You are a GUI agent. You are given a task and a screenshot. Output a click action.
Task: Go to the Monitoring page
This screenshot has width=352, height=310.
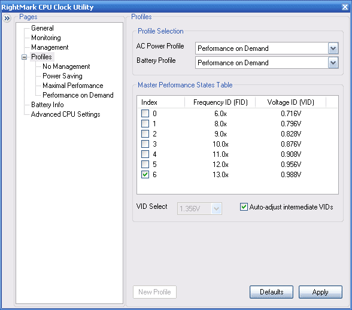[x=45, y=38]
